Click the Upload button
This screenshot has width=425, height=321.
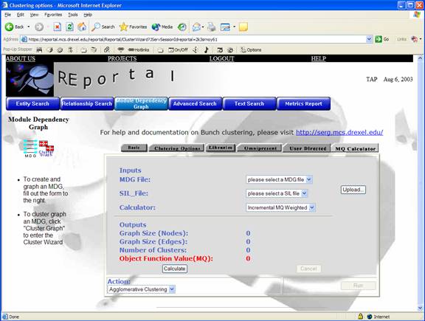(353, 190)
